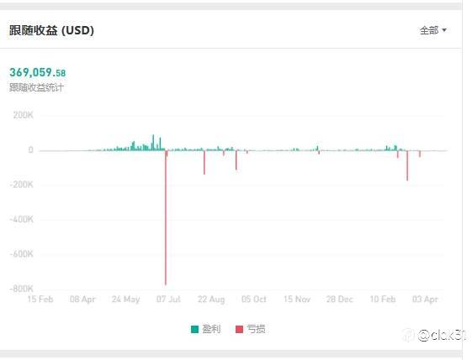This screenshot has width=472, height=360.
Task: Click the green 盈利 legend color square
Action: [194, 330]
